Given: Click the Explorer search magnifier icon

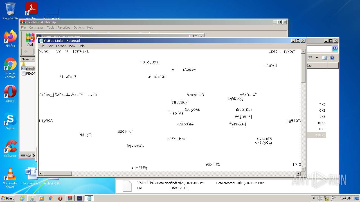Looking at the screenshot, I should coord(335,49).
